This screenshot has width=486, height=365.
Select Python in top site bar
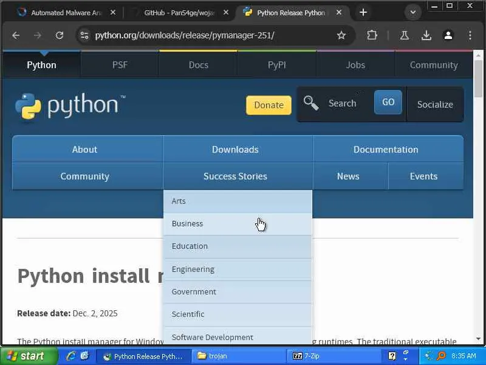(41, 65)
